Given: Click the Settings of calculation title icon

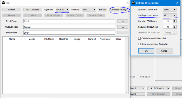Looking at the screenshot, I should pyautogui.click(x=134, y=3).
